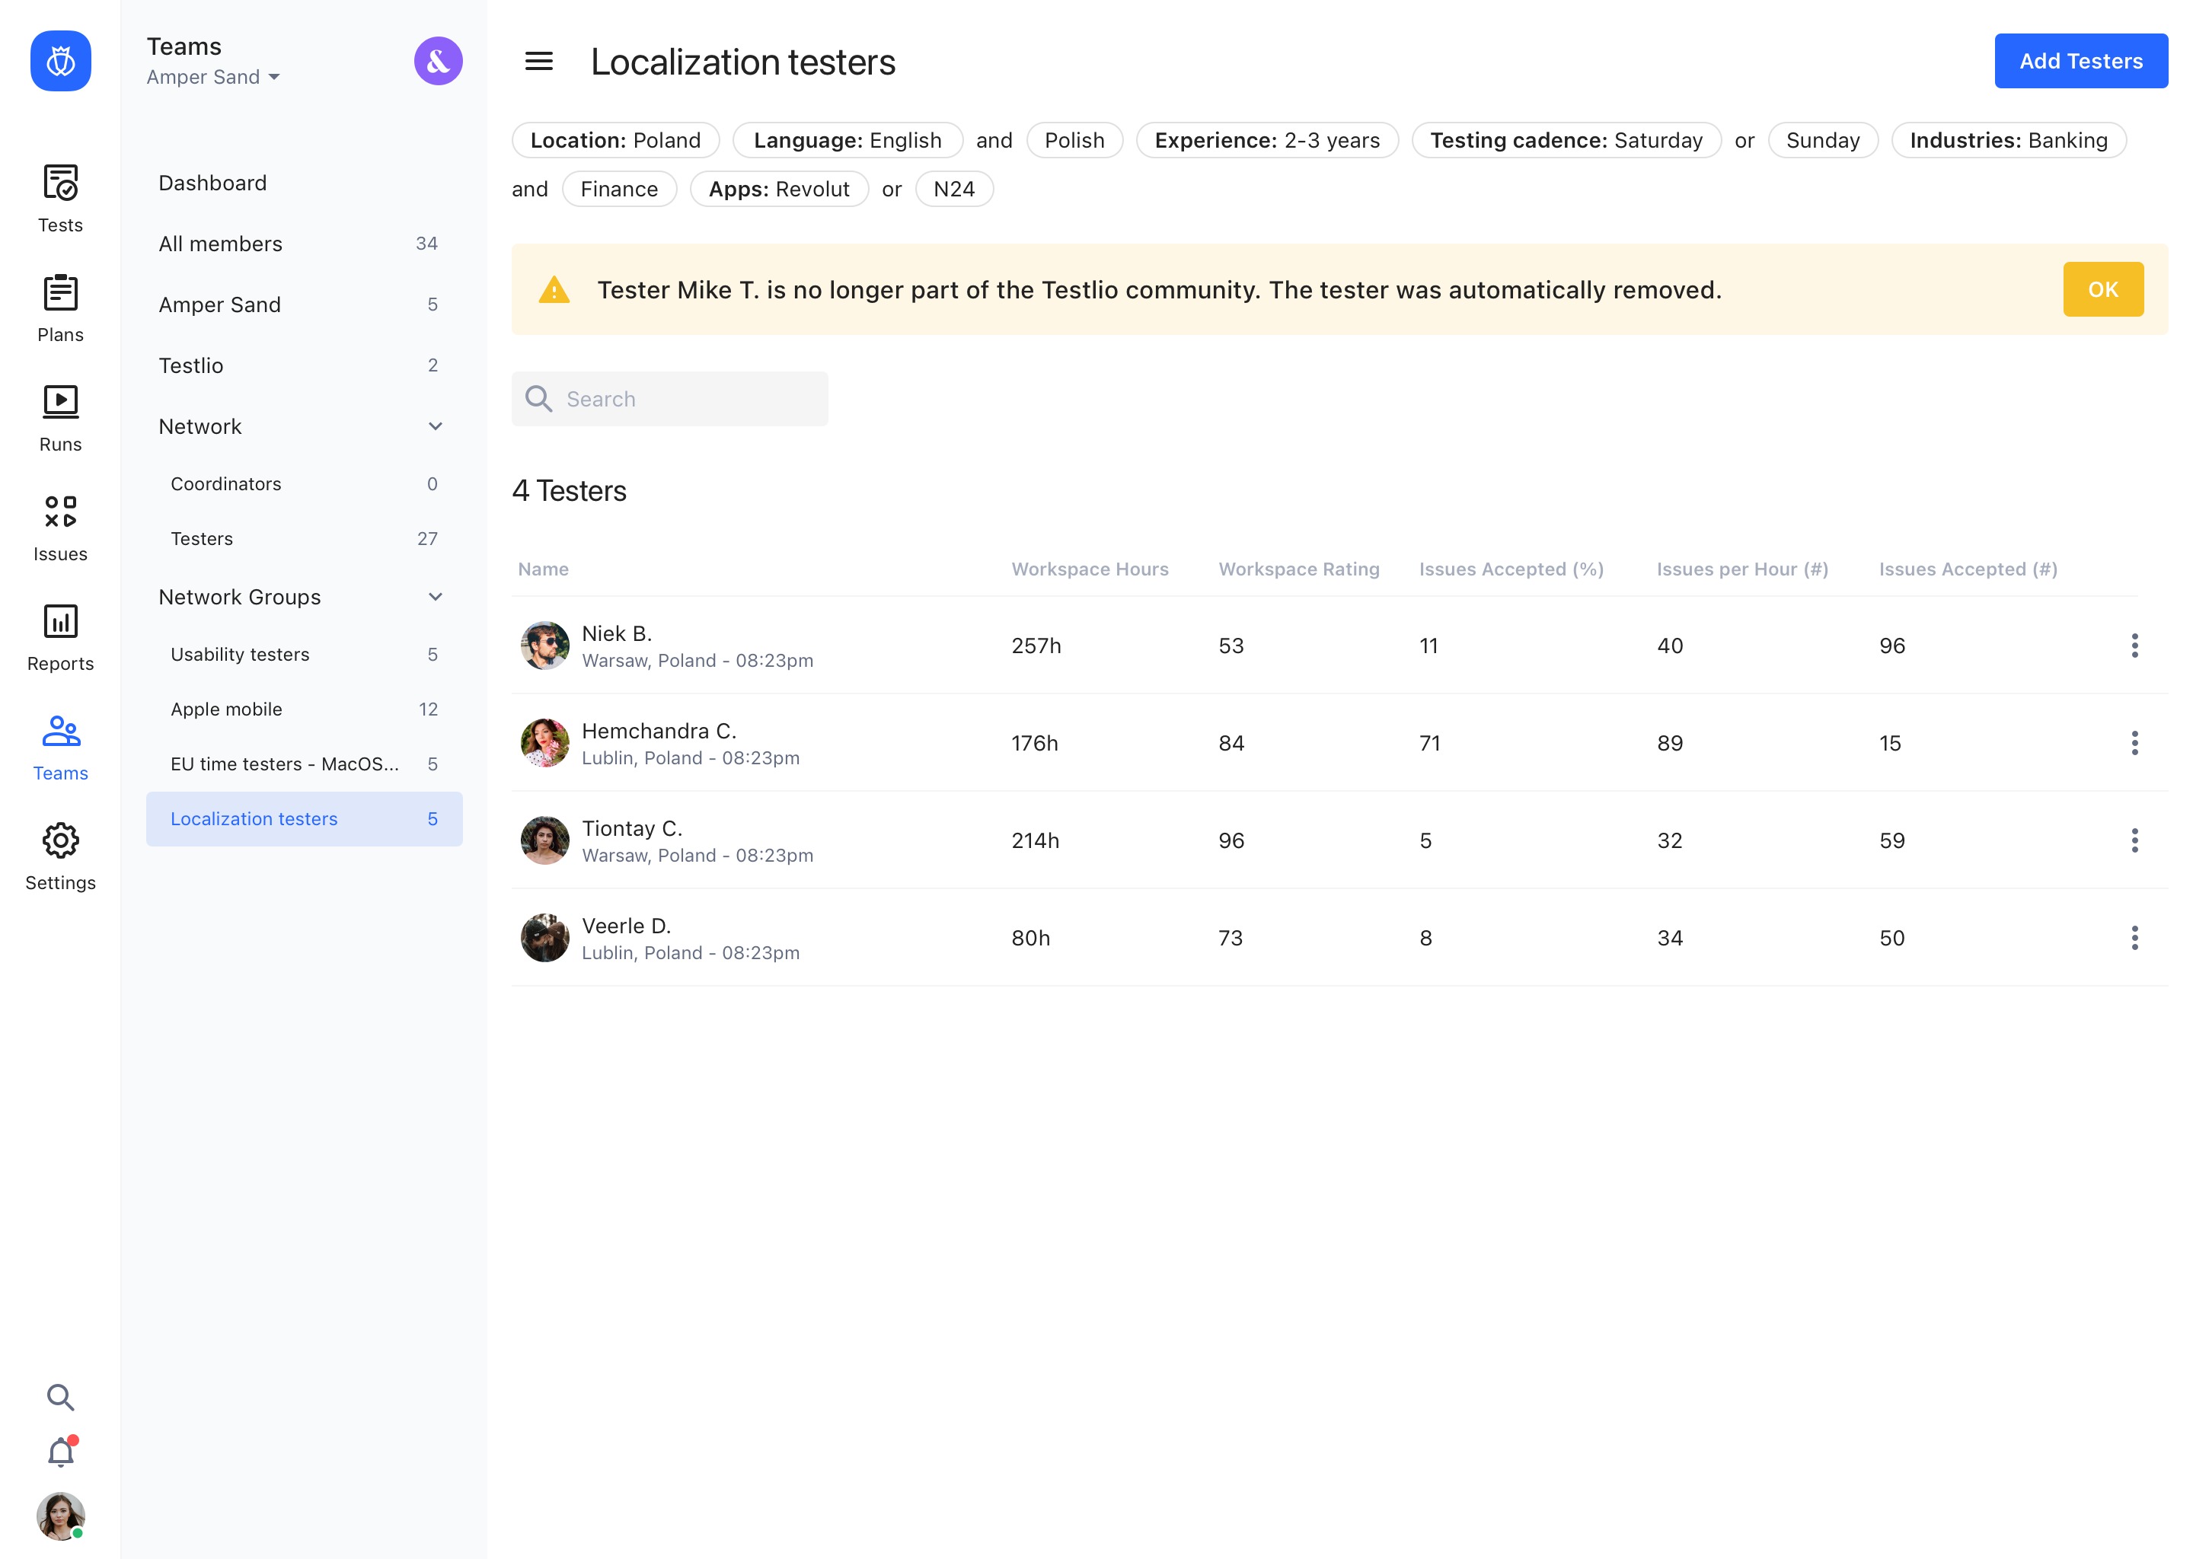Collapse the Network Groups chevron
The height and width of the screenshot is (1559, 2193).
435,597
